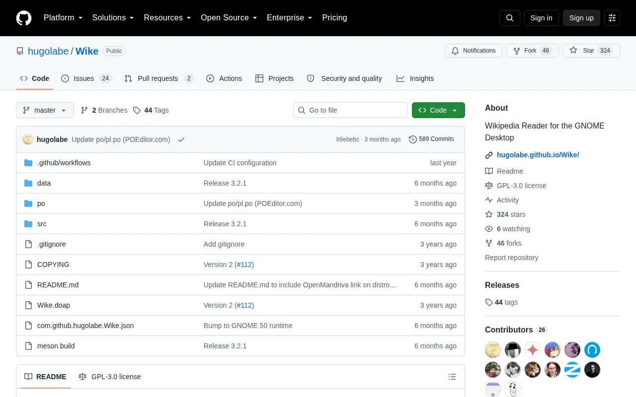Screen dimensions: 636x397
Task: Open the .github/workflows folder icon
Action: pyautogui.click(x=28, y=163)
